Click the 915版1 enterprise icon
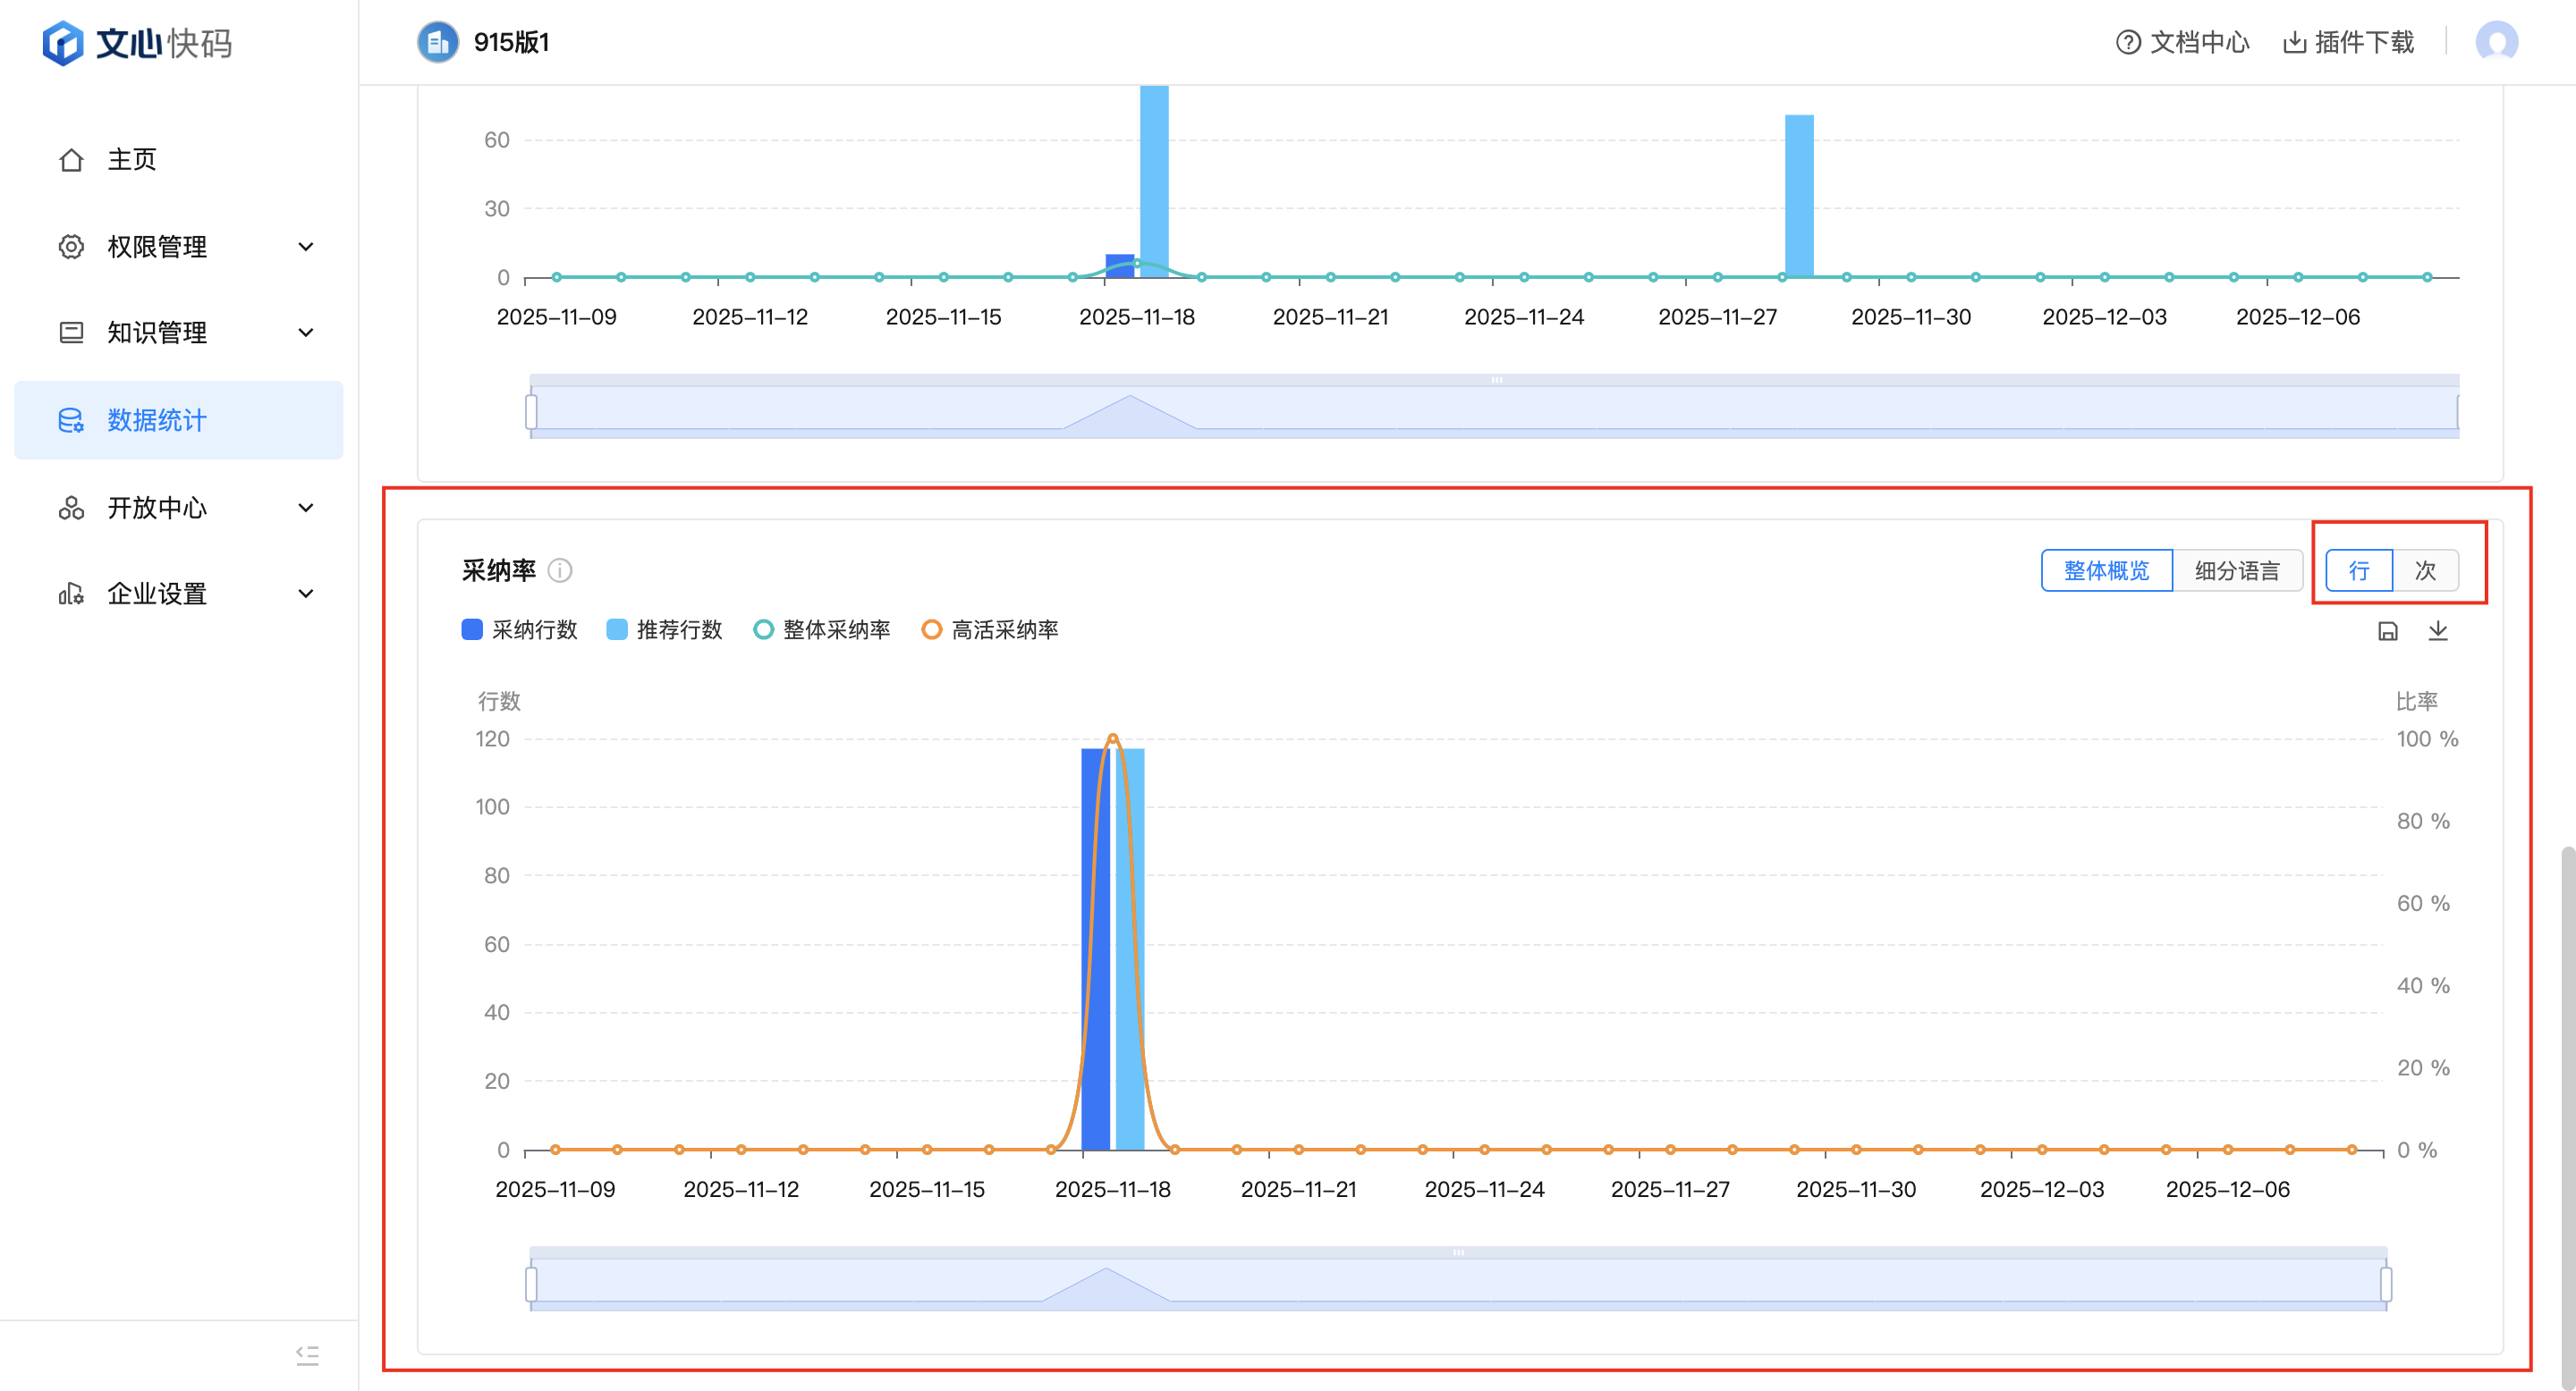Viewport: 2576px width, 1391px height. click(437, 42)
